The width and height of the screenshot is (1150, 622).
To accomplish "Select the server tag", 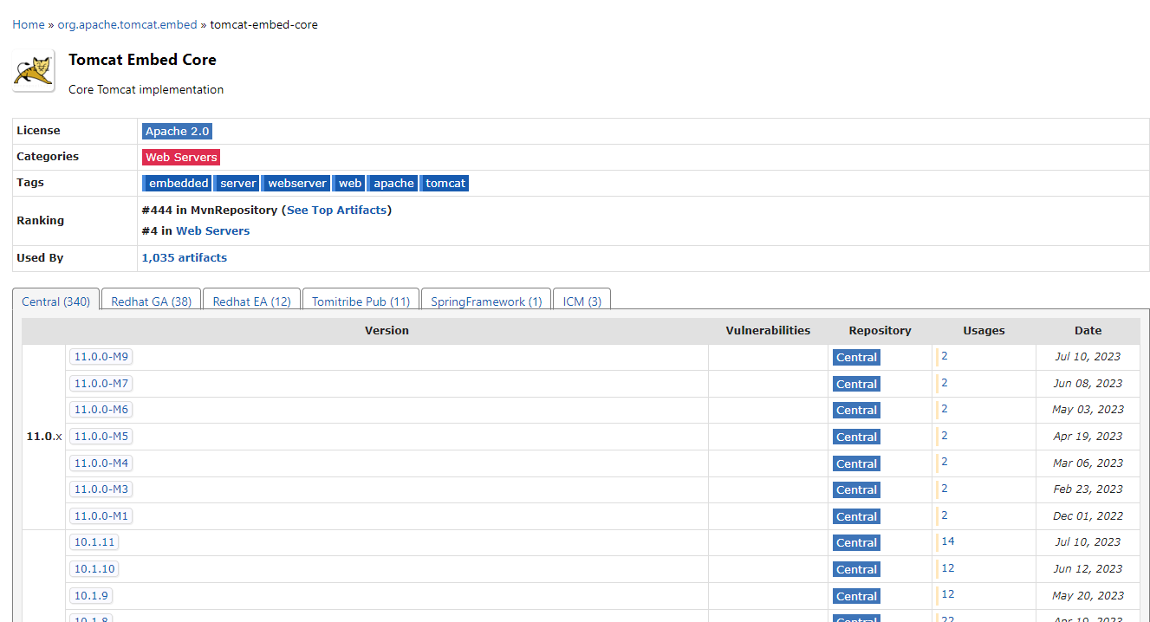I will (x=237, y=183).
